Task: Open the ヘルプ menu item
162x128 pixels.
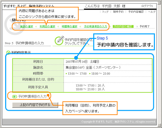Action: [152, 12]
